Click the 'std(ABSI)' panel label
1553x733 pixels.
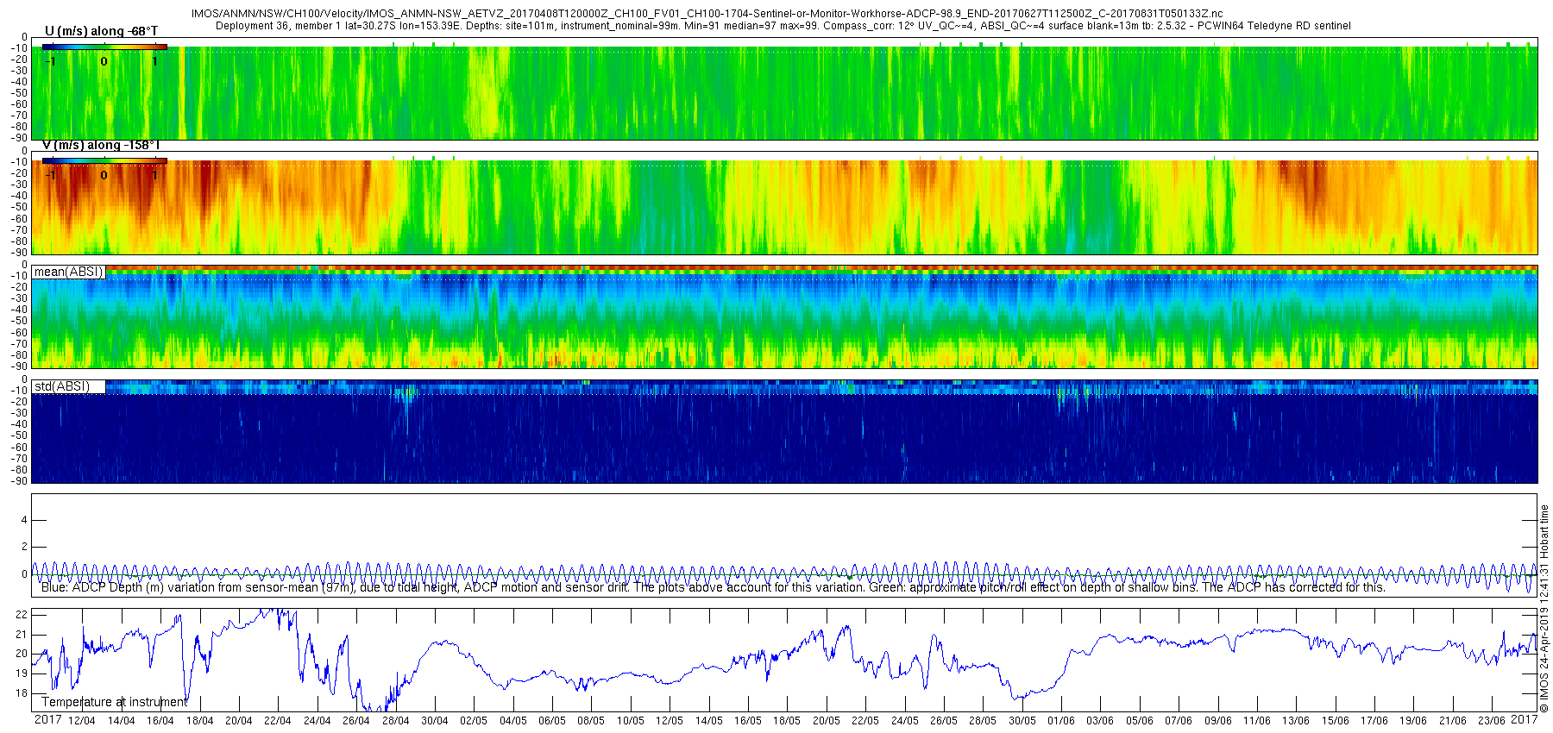click(62, 386)
